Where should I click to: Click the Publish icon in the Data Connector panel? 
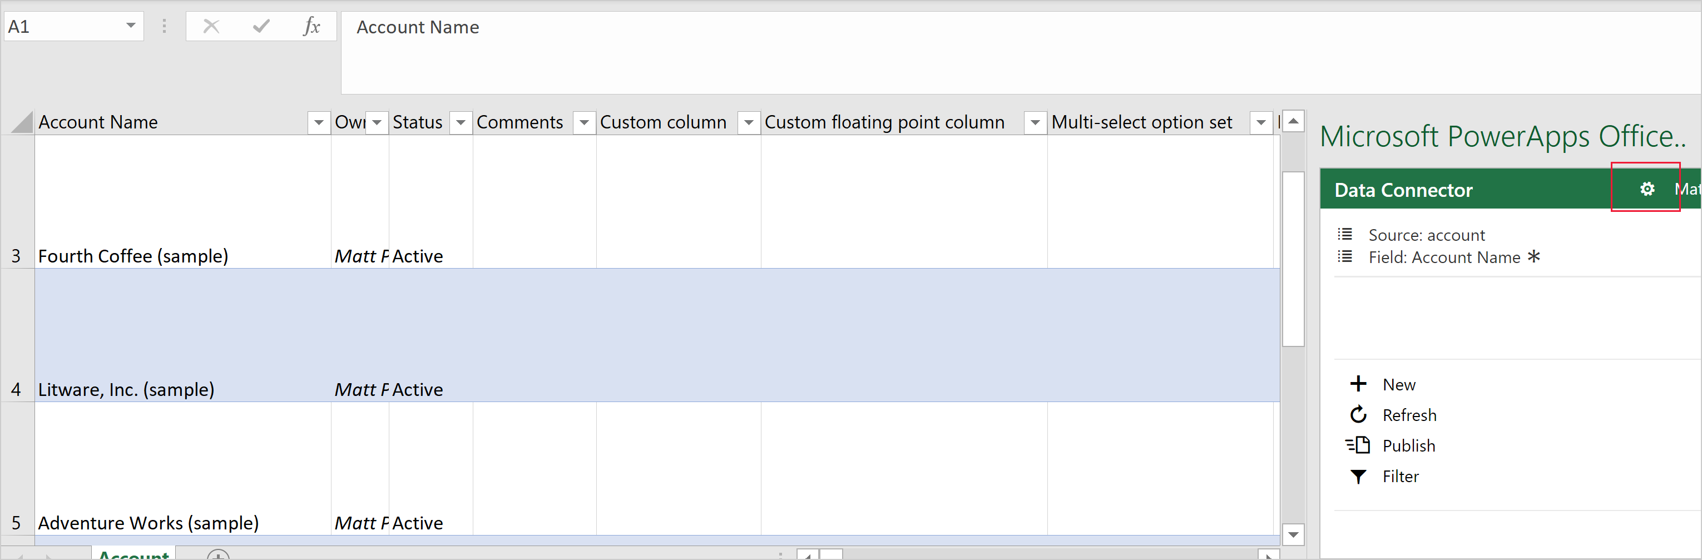1358,445
